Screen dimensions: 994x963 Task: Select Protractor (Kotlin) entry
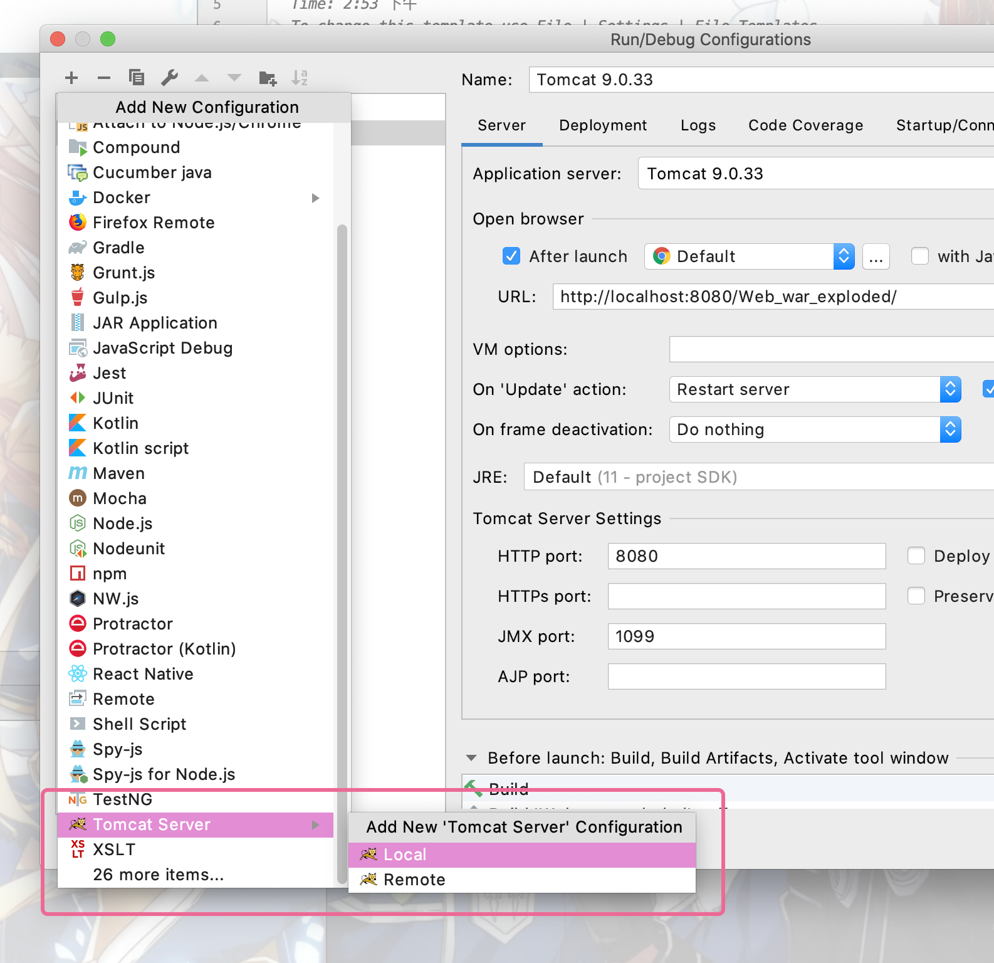coord(195,649)
